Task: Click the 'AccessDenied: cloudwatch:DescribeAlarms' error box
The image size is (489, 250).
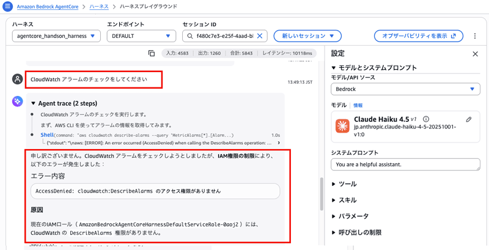Action: tap(155, 191)
